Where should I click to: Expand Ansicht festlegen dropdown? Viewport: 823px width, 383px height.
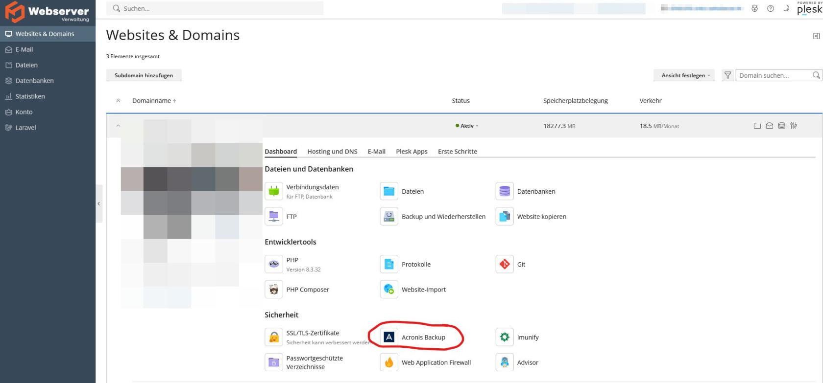pos(684,75)
